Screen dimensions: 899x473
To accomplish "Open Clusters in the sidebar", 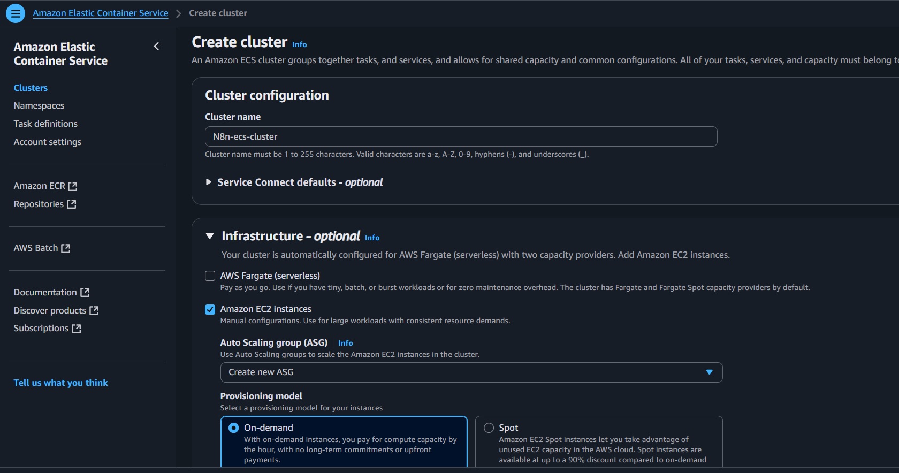I will [31, 88].
